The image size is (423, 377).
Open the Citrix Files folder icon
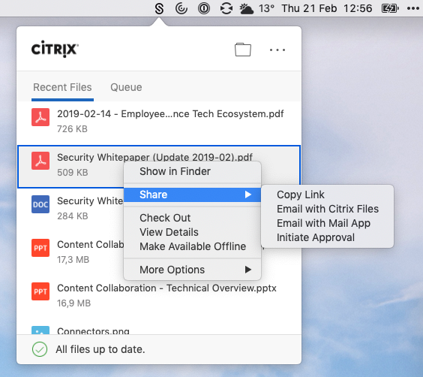(243, 50)
